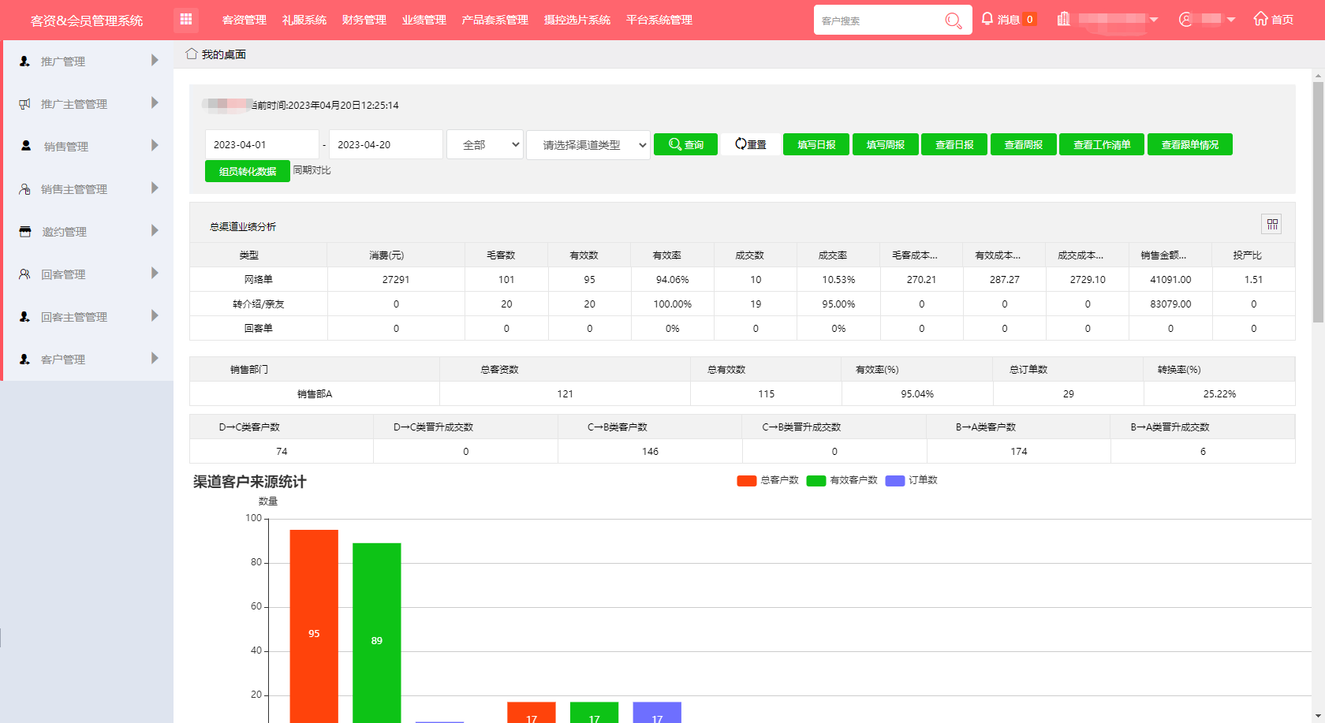Open user account dropdown arrow
Viewport: 1325px width, 723px height.
coord(1231,19)
